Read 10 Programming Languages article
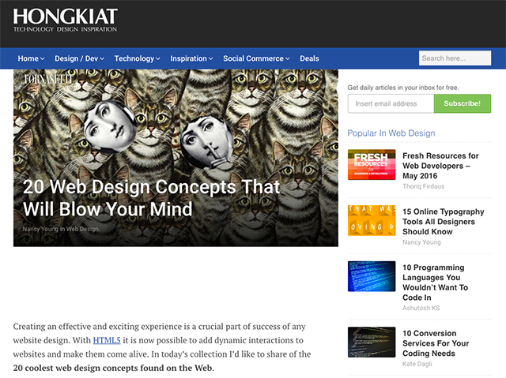This screenshot has height=378, width=506. point(435,283)
